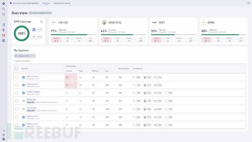Viewport: 252px width, 142px height.
Task: Click Kubernetes icon next to prod-c1-us-5
Action: [x=24, y=77]
